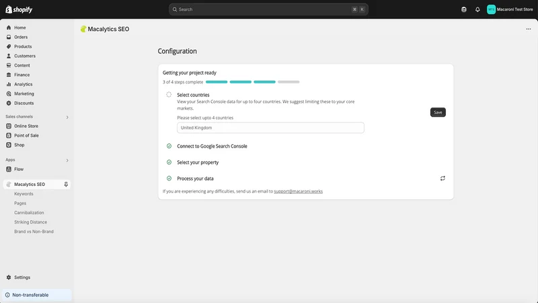The height and width of the screenshot is (303, 538).
Task: Open the Sidekick assistant icon in top bar
Action: [x=464, y=9]
